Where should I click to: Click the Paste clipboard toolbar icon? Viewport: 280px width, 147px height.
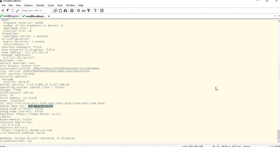coord(60,11)
